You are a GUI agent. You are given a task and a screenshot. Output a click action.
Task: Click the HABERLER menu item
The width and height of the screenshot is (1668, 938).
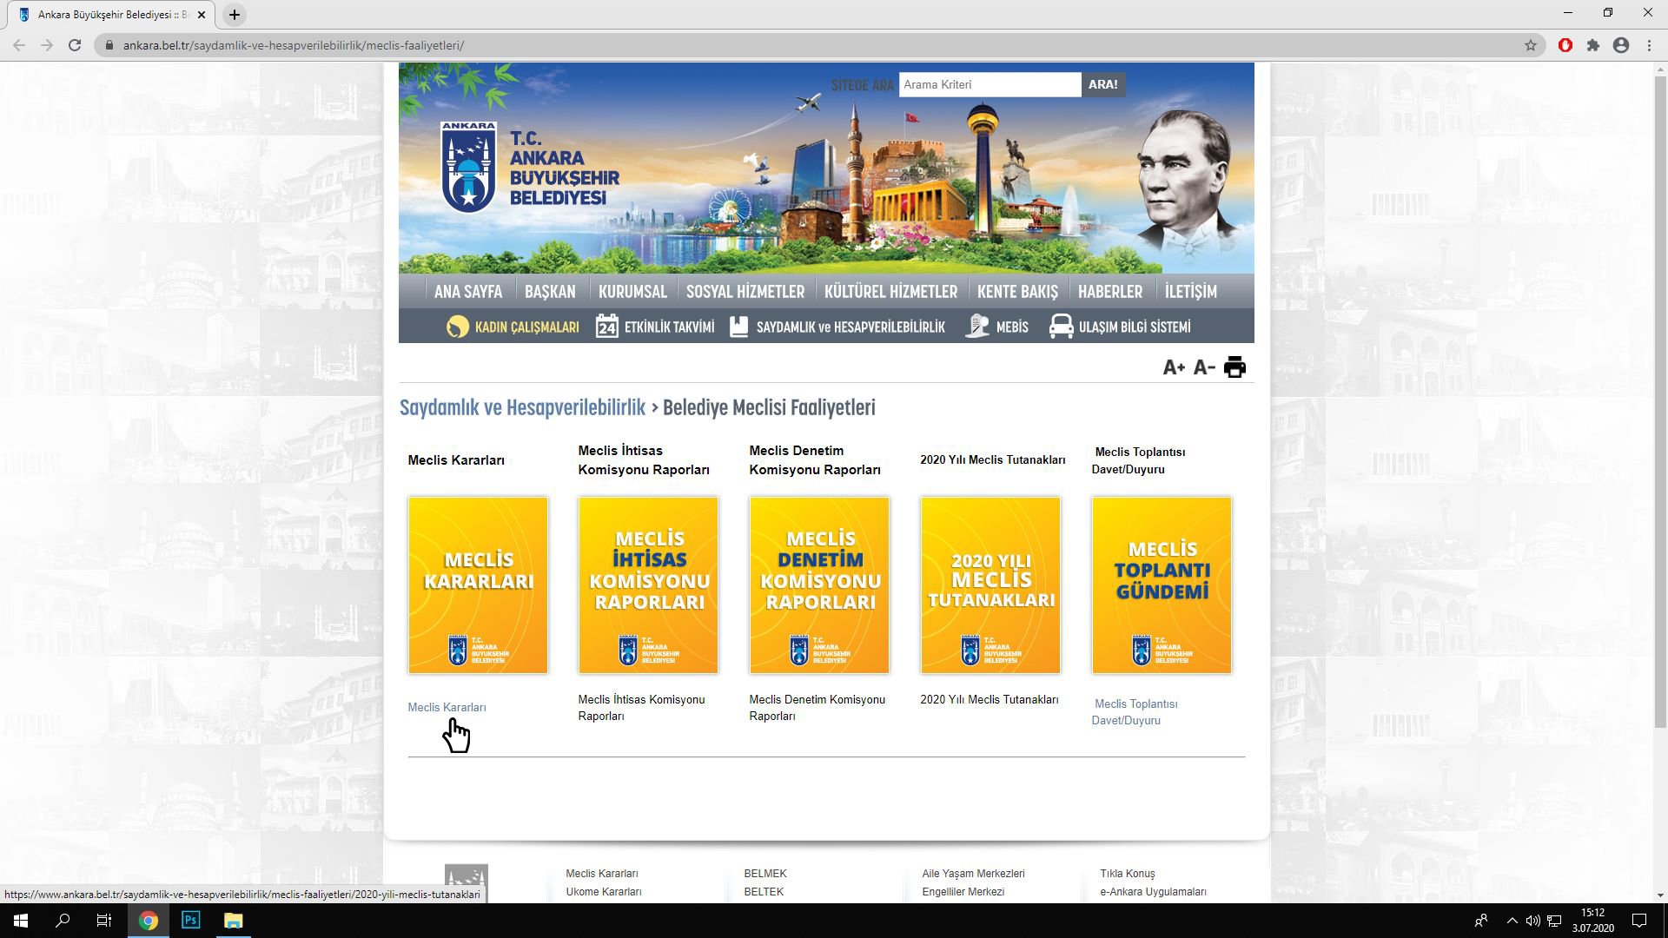coord(1109,292)
